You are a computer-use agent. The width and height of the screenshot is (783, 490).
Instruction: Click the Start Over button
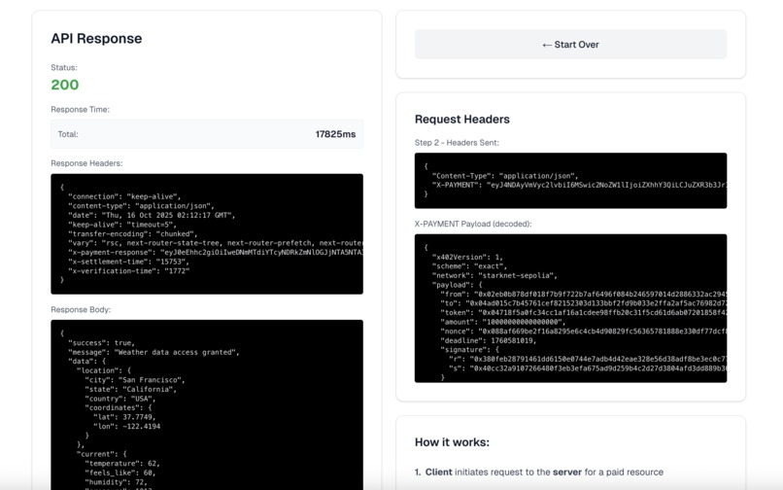pyautogui.click(x=570, y=45)
